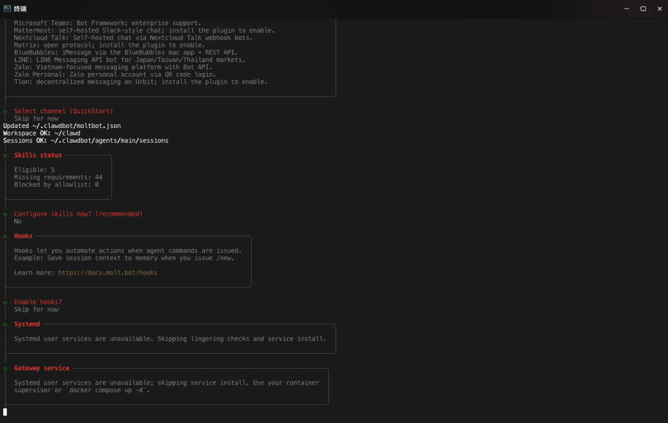Click the 终端 window title text
This screenshot has height=423, width=668.
[20, 9]
